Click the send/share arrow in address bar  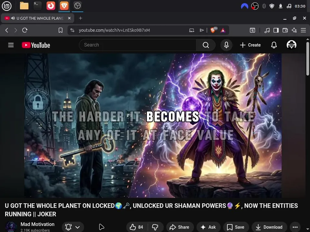tap(201, 30)
